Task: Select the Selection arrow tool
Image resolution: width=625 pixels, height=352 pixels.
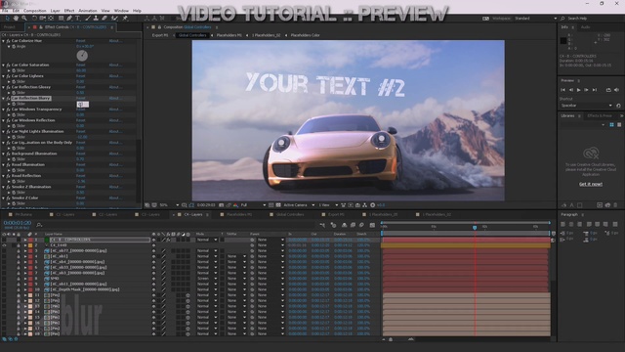Action: click(x=7, y=18)
